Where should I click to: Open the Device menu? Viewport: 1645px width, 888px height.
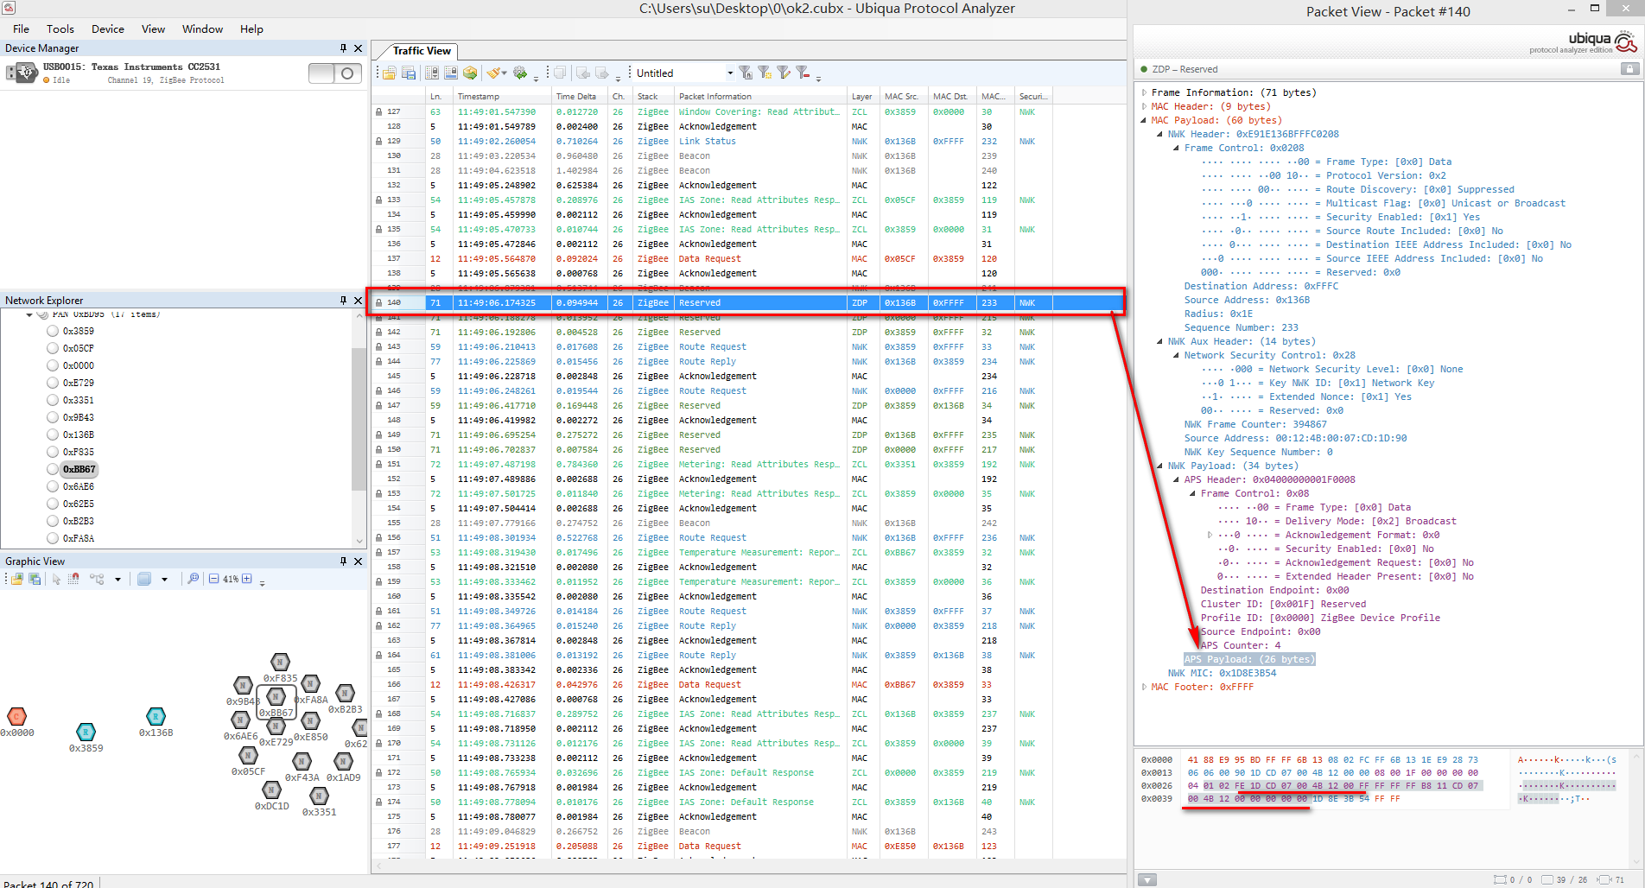pyautogui.click(x=108, y=29)
